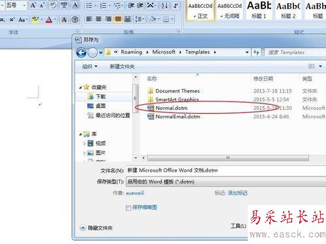Open recent locations dropdown next to Back
This screenshot has width=326, height=244.
100,53
